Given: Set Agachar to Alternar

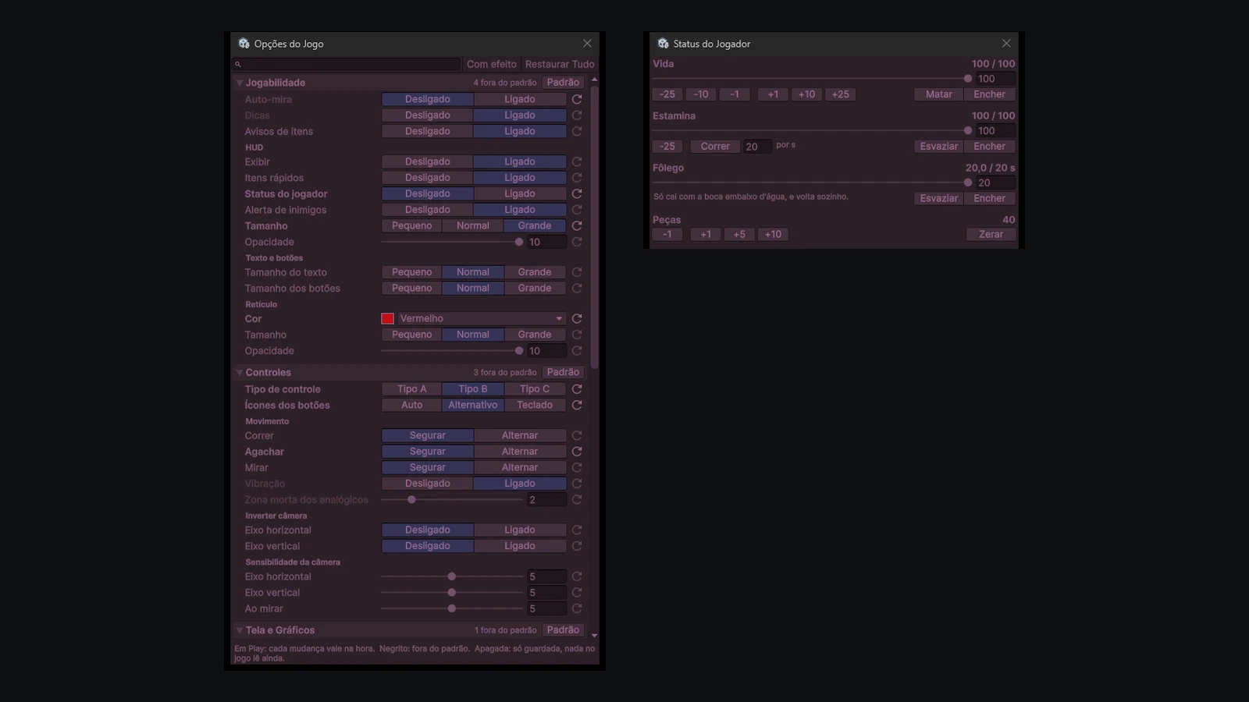Looking at the screenshot, I should point(520,451).
